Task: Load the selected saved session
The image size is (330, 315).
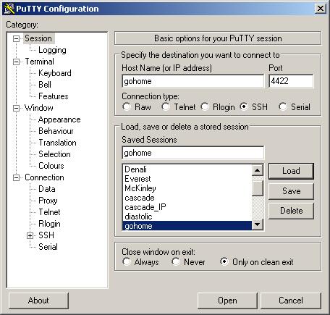Action: [x=291, y=171]
